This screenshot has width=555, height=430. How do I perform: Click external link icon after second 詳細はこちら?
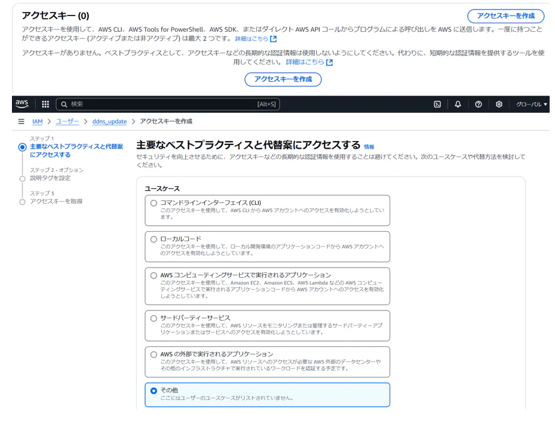coord(329,62)
